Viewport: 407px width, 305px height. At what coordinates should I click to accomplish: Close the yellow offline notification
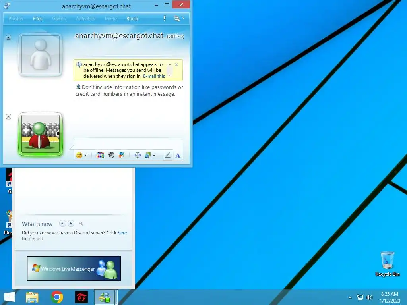(176, 65)
